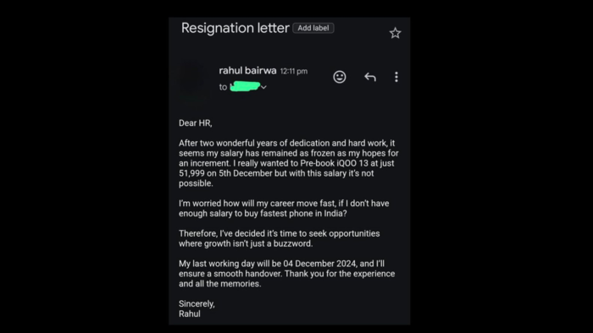This screenshot has width=593, height=333.
Task: Click the 51,999 price text
Action: (191, 173)
